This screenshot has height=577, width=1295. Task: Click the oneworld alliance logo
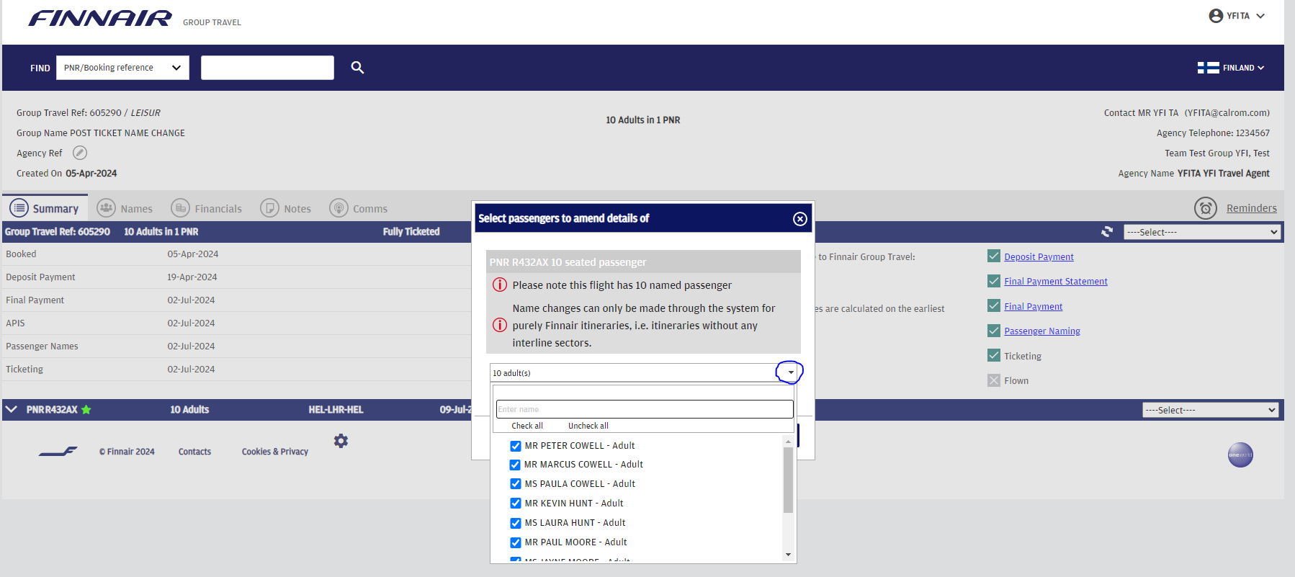point(1240,455)
